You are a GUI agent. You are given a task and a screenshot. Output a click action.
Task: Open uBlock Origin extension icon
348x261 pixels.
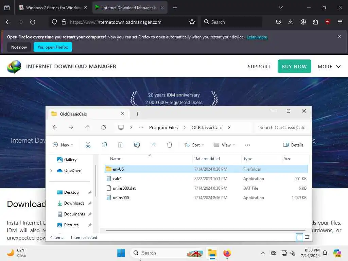point(328,22)
